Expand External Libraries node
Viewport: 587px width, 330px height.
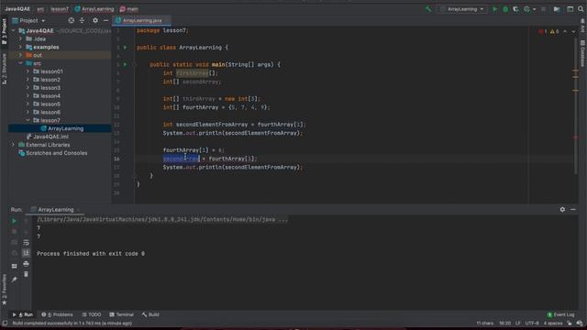point(13,145)
